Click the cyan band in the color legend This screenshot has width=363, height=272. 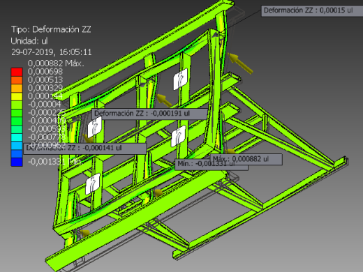pos(17,137)
